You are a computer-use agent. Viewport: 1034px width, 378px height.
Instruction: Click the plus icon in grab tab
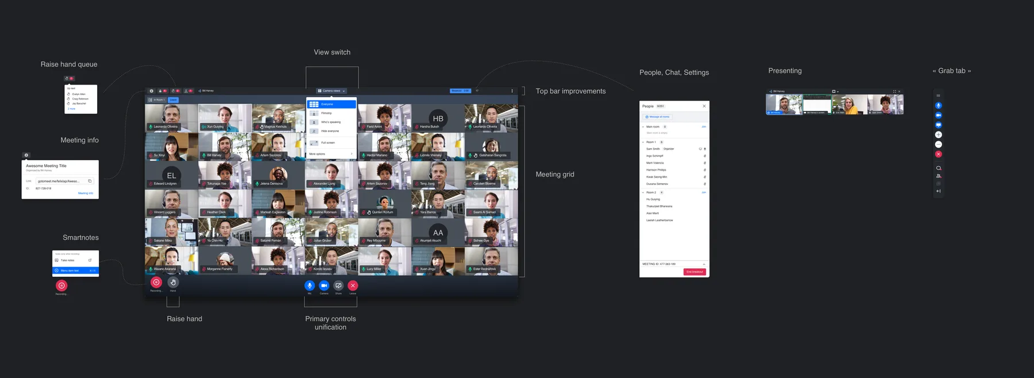coord(939,134)
